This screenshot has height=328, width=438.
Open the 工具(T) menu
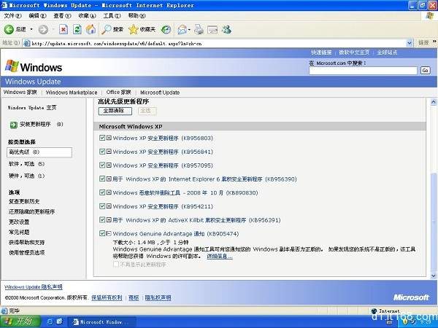pyautogui.click(x=112, y=16)
